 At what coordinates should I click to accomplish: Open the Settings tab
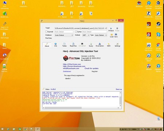click(x=117, y=45)
